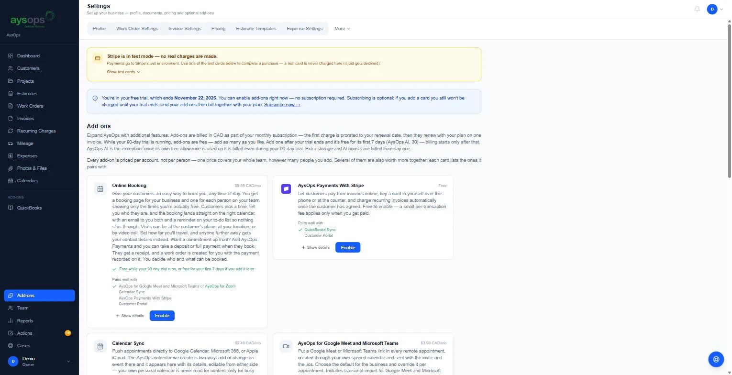The height and width of the screenshot is (375, 732).
Task: Enable AysOps Payments With Stripe
Action: [x=348, y=247]
